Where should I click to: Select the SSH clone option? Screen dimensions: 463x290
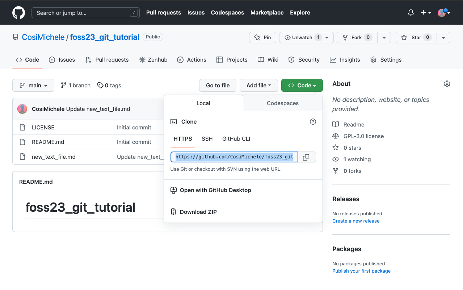[x=207, y=139]
